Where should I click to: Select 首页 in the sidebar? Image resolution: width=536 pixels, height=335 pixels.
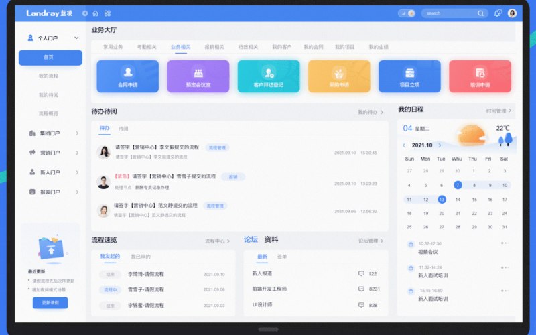click(x=50, y=58)
